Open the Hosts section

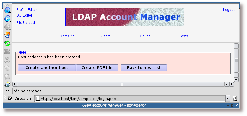click(183, 36)
